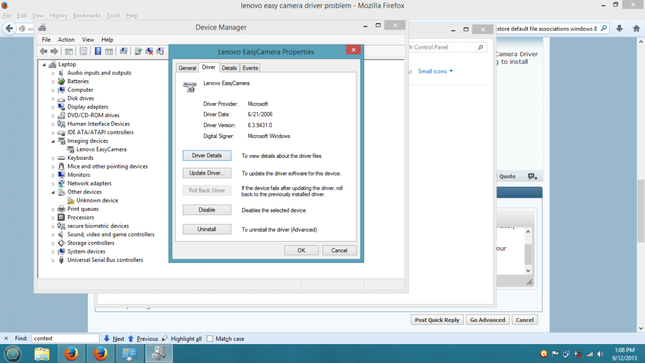This screenshot has height=363, width=645.
Task: Click volume speaker icon in system tray
Action: 601,354
